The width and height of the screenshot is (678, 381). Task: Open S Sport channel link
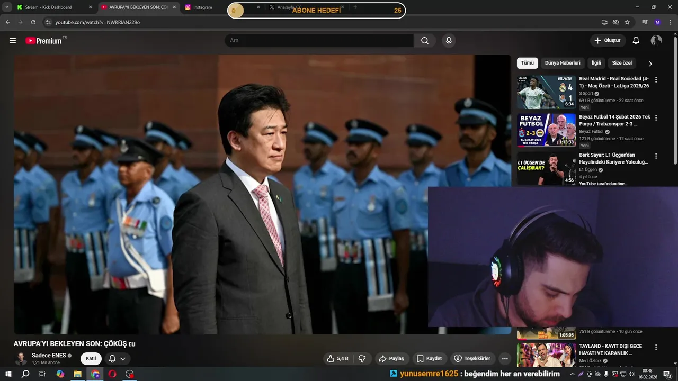[586, 94]
